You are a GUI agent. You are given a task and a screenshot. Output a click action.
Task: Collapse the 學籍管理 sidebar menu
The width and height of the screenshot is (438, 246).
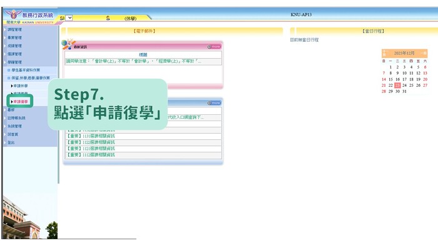click(14, 62)
